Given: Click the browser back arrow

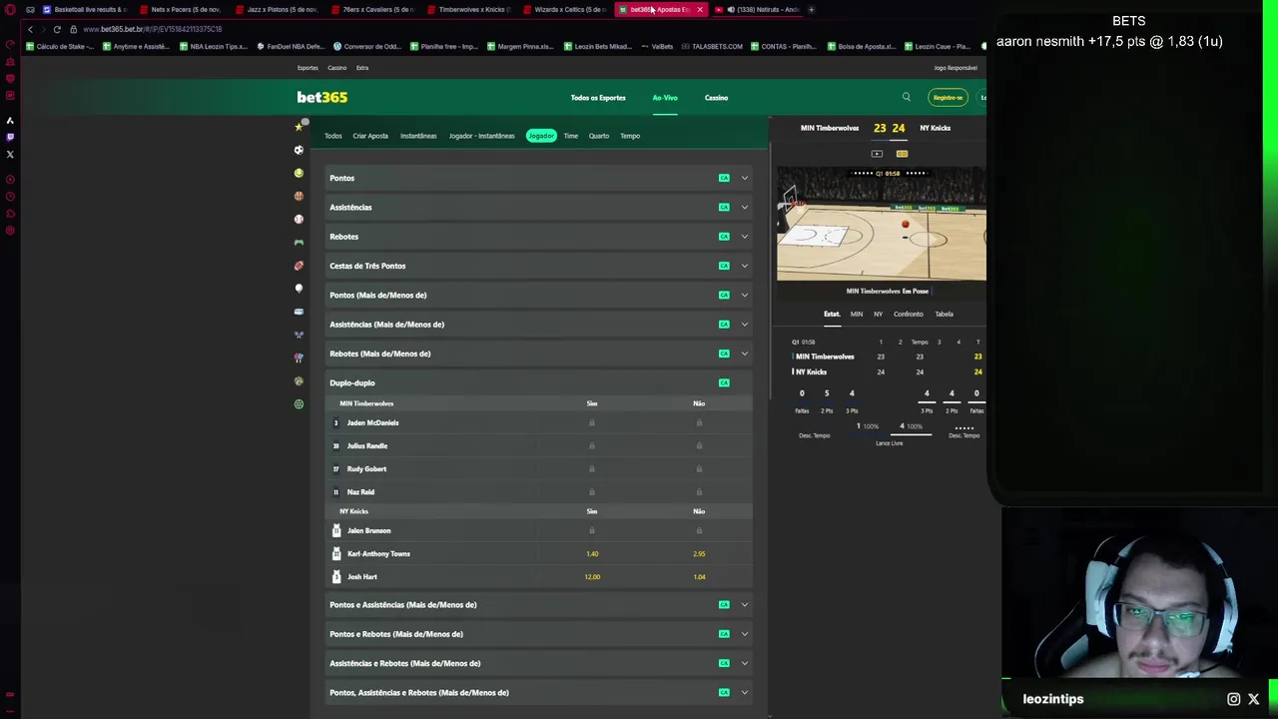Looking at the screenshot, I should 30,29.
